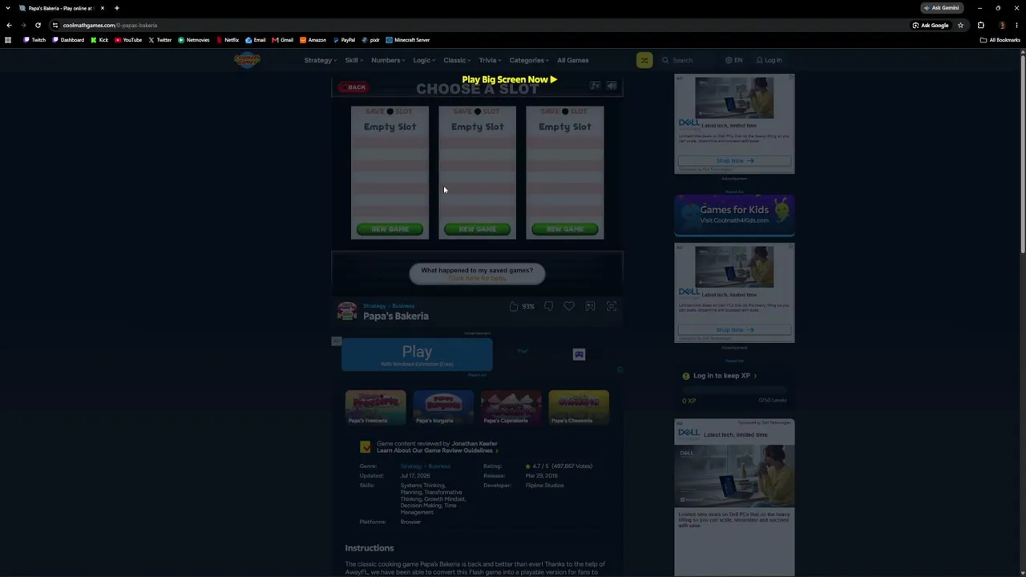Open the Chrome three-dot menu
This screenshot has width=1026, height=577.
coord(1016,25)
